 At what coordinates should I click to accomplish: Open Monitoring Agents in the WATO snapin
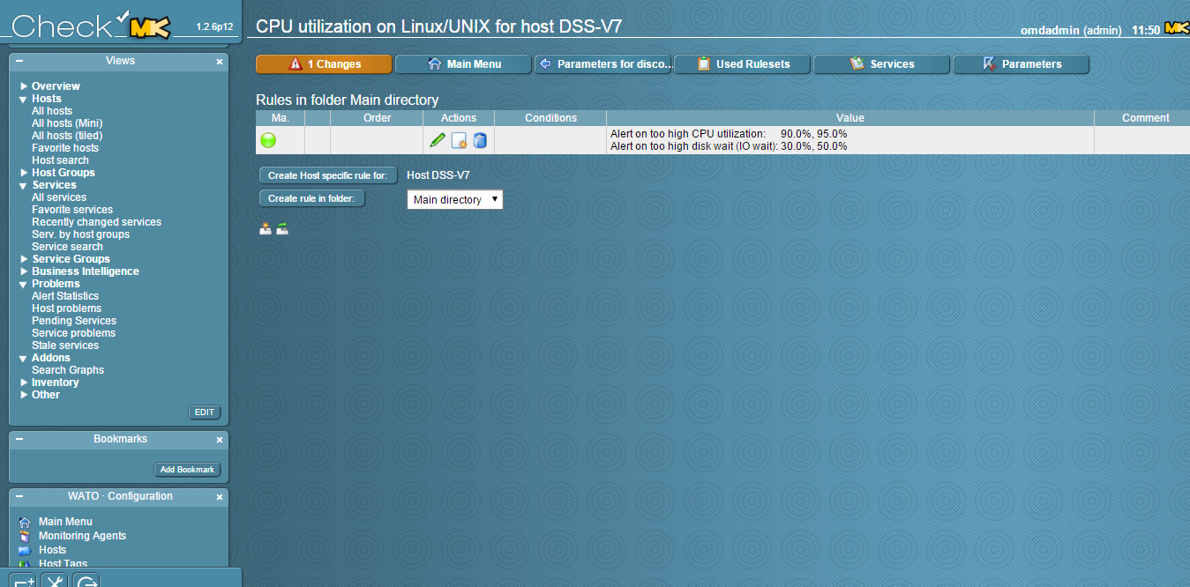82,536
